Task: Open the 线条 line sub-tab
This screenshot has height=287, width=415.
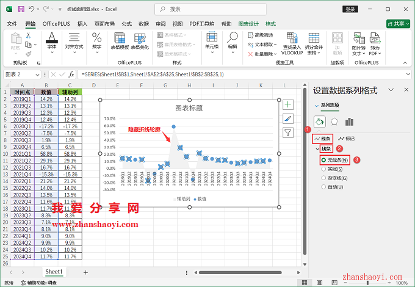Action: 322,139
